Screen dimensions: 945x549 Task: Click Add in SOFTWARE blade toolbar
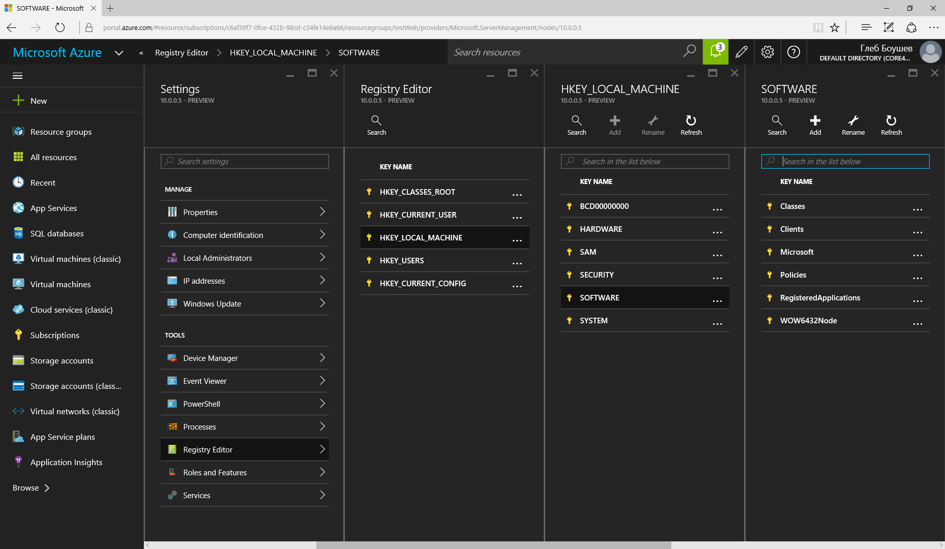pos(815,125)
